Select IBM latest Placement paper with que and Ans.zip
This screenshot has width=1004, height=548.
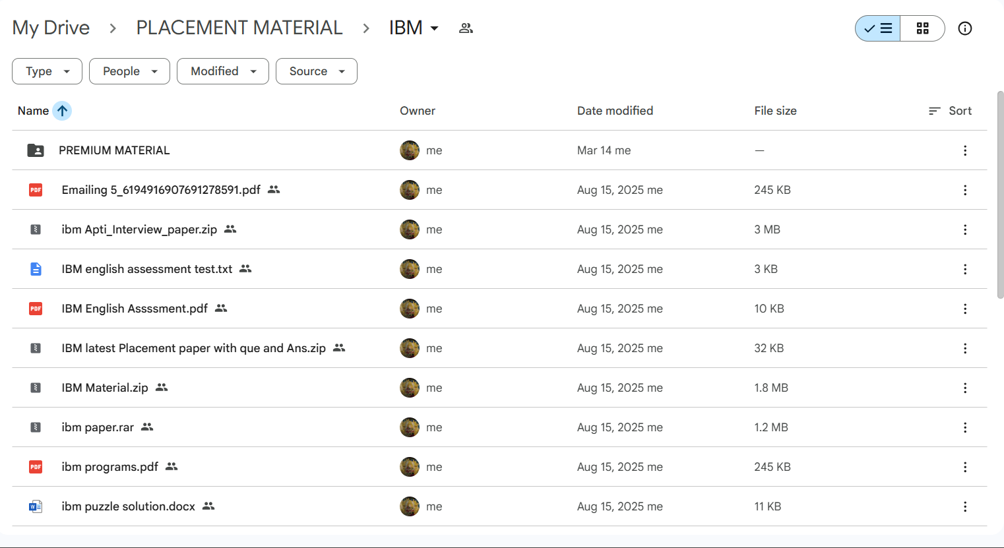click(x=194, y=348)
